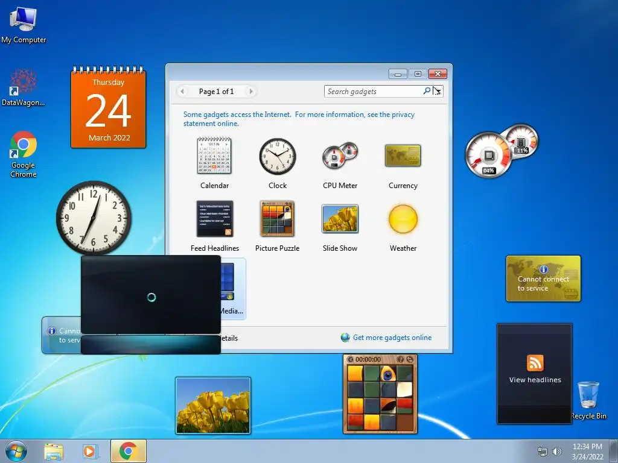Click the 'Page 1 of 1' text

pyautogui.click(x=217, y=92)
